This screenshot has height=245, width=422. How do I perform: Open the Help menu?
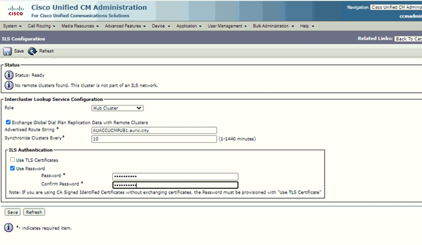(307, 26)
